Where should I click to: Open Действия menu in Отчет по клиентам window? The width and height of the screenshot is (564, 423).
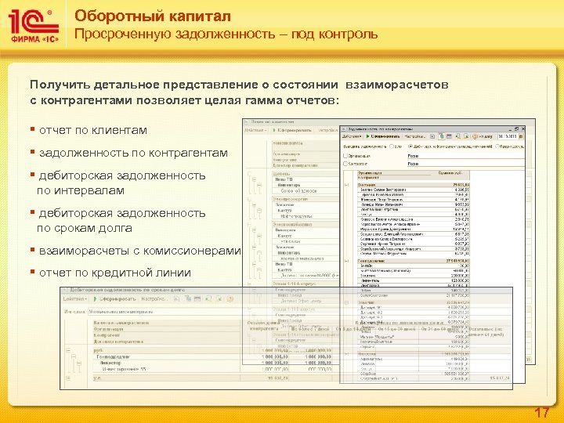[x=255, y=130]
